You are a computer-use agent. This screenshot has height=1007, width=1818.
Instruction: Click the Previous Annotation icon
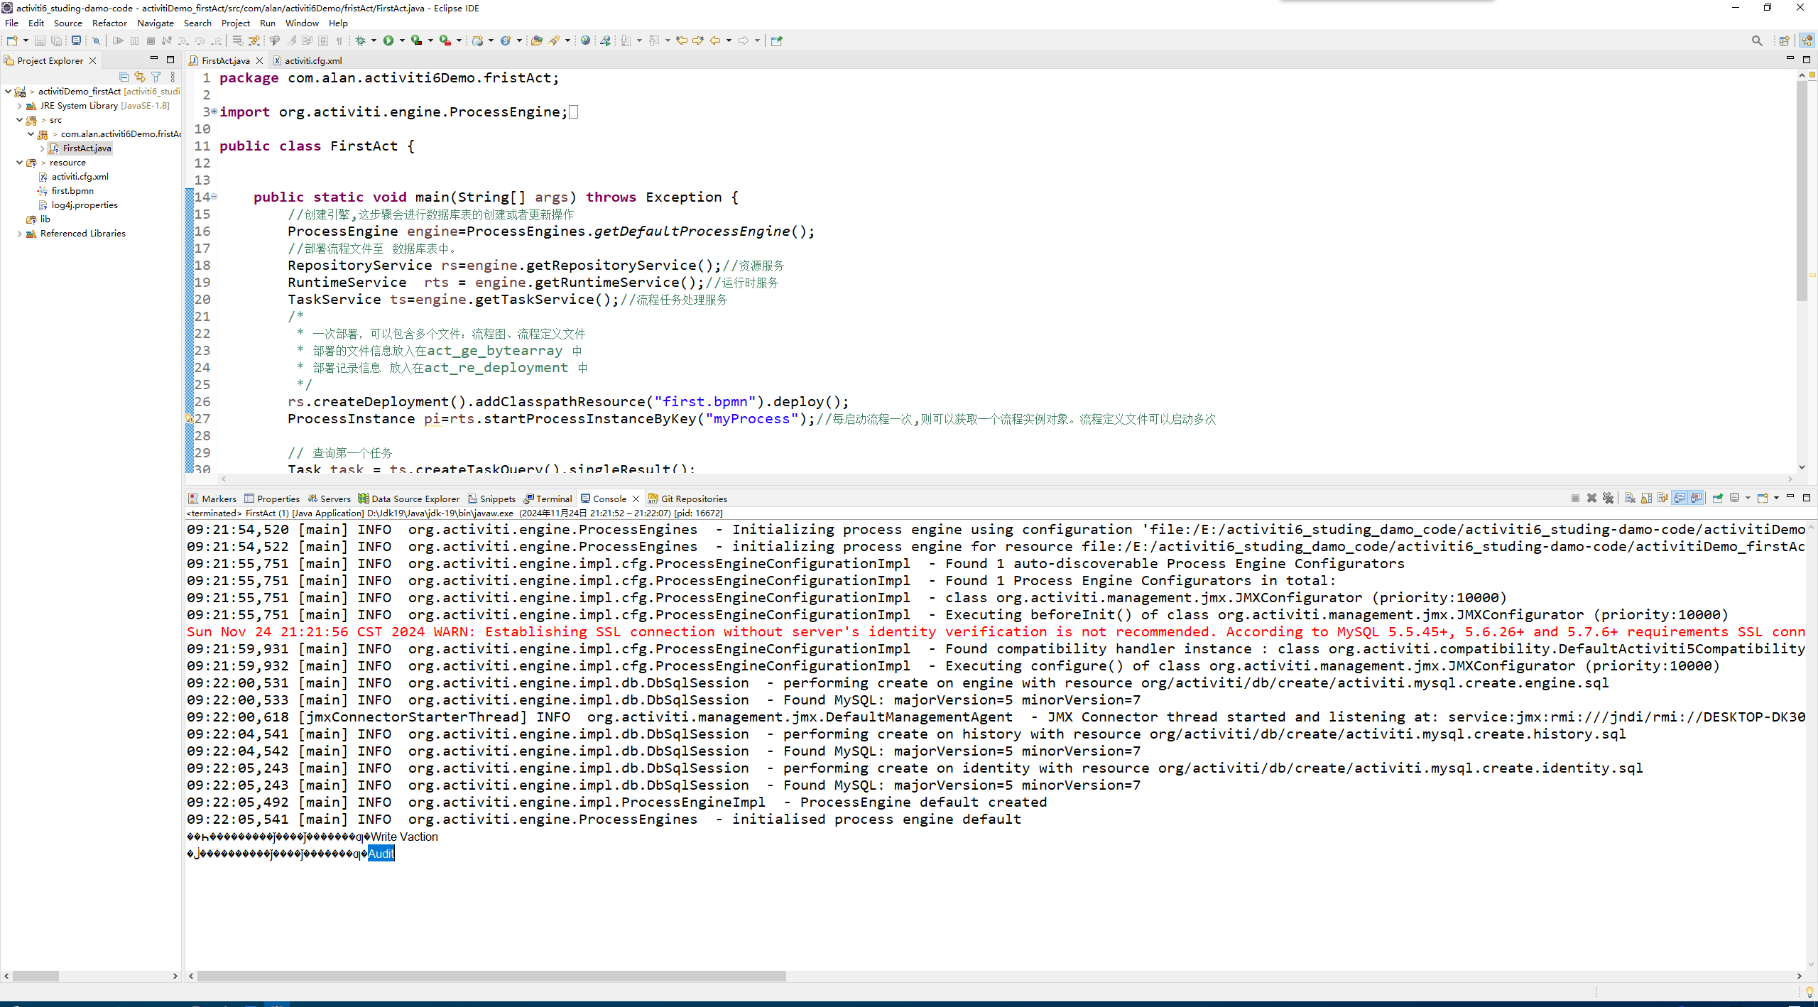(x=654, y=40)
